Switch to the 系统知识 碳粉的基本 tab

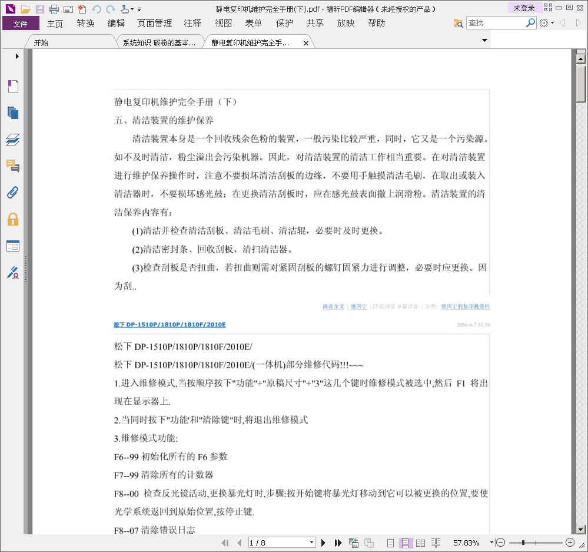(159, 43)
